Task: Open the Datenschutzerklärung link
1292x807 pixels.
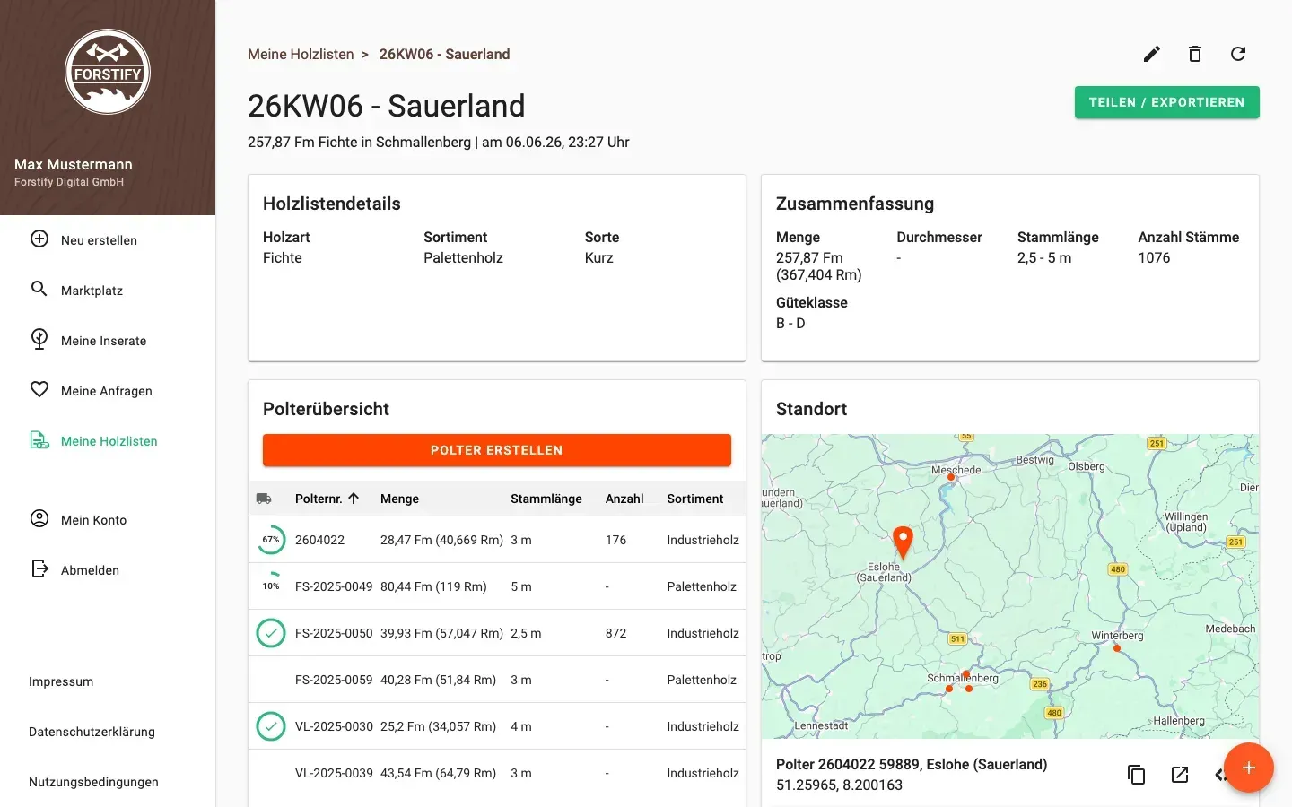Action: pos(92,732)
